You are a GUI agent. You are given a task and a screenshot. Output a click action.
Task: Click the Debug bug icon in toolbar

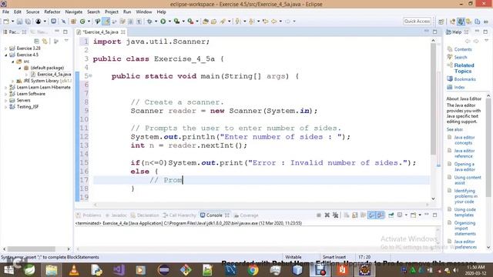coord(149,22)
